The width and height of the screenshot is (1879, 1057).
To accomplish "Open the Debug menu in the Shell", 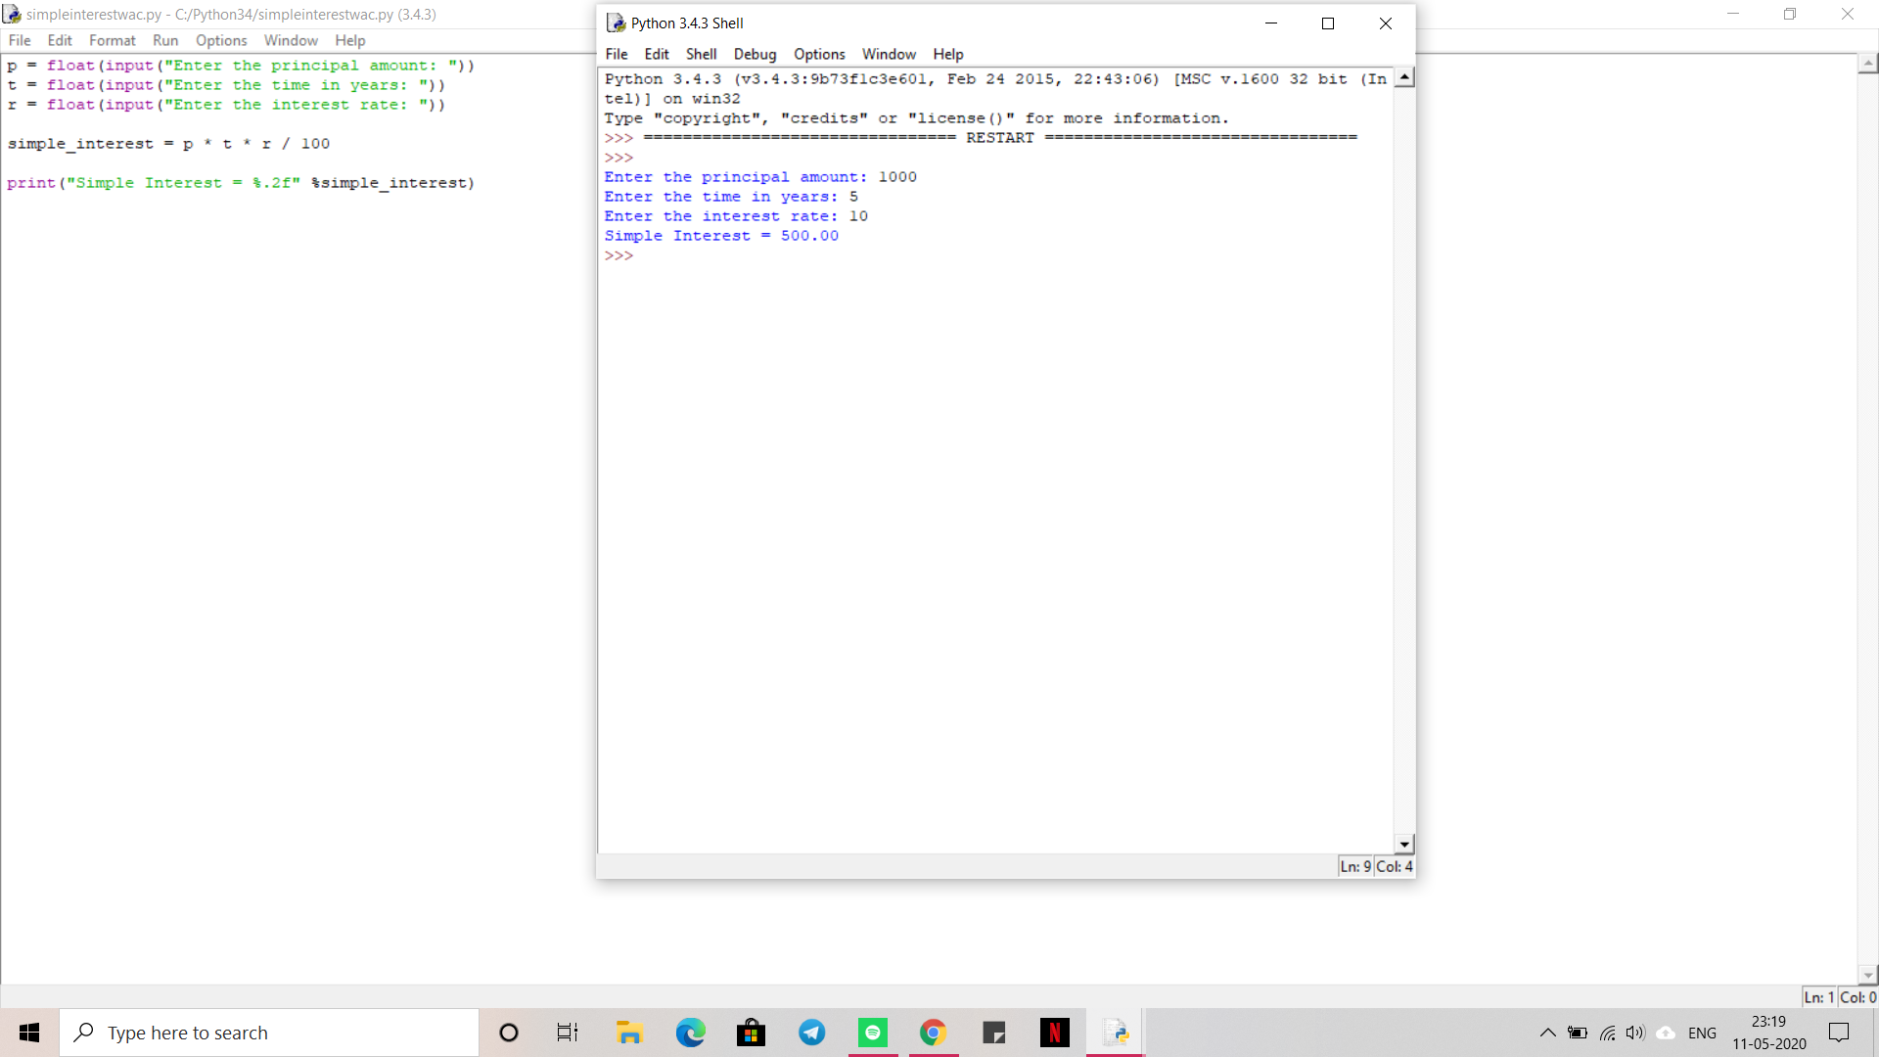I will click(755, 54).
